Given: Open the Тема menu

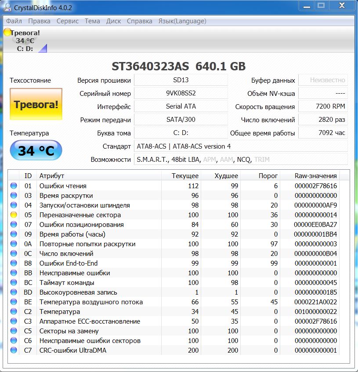Looking at the screenshot, I should (x=92, y=21).
